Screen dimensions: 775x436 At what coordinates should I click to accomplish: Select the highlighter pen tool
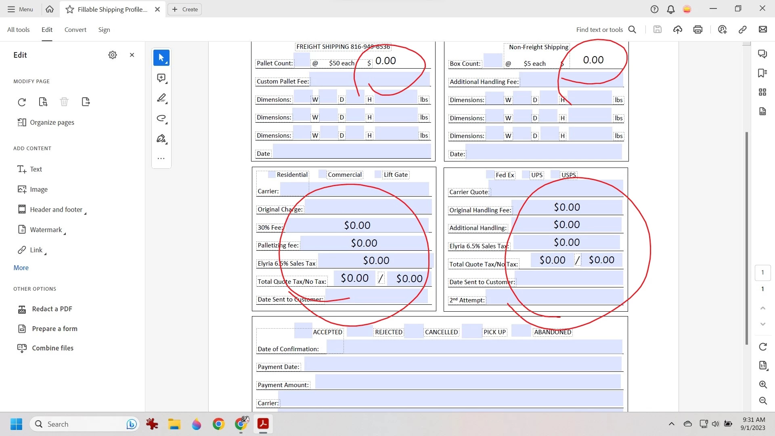[x=161, y=98]
